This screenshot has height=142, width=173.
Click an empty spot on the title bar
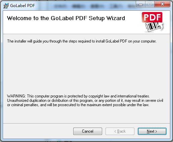(x=85, y=6)
